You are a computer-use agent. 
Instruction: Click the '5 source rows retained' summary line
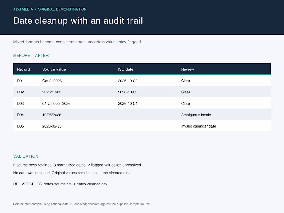point(77,165)
